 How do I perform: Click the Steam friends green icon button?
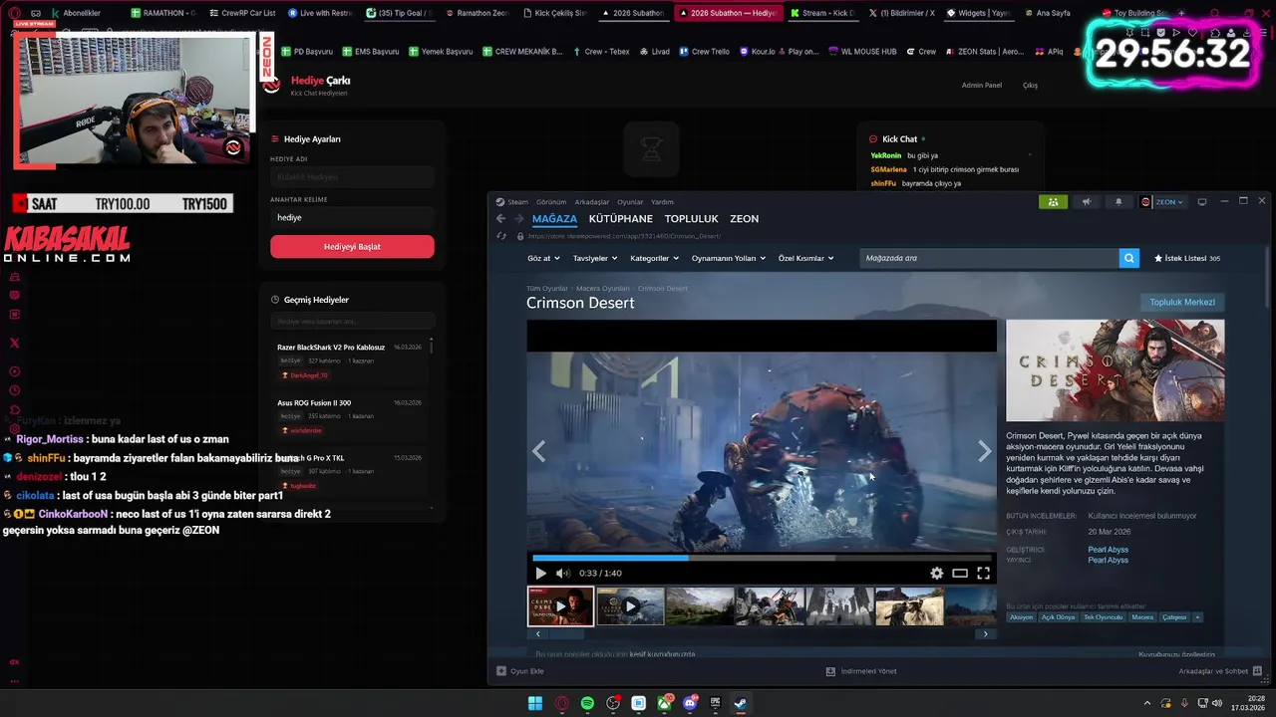click(1053, 202)
